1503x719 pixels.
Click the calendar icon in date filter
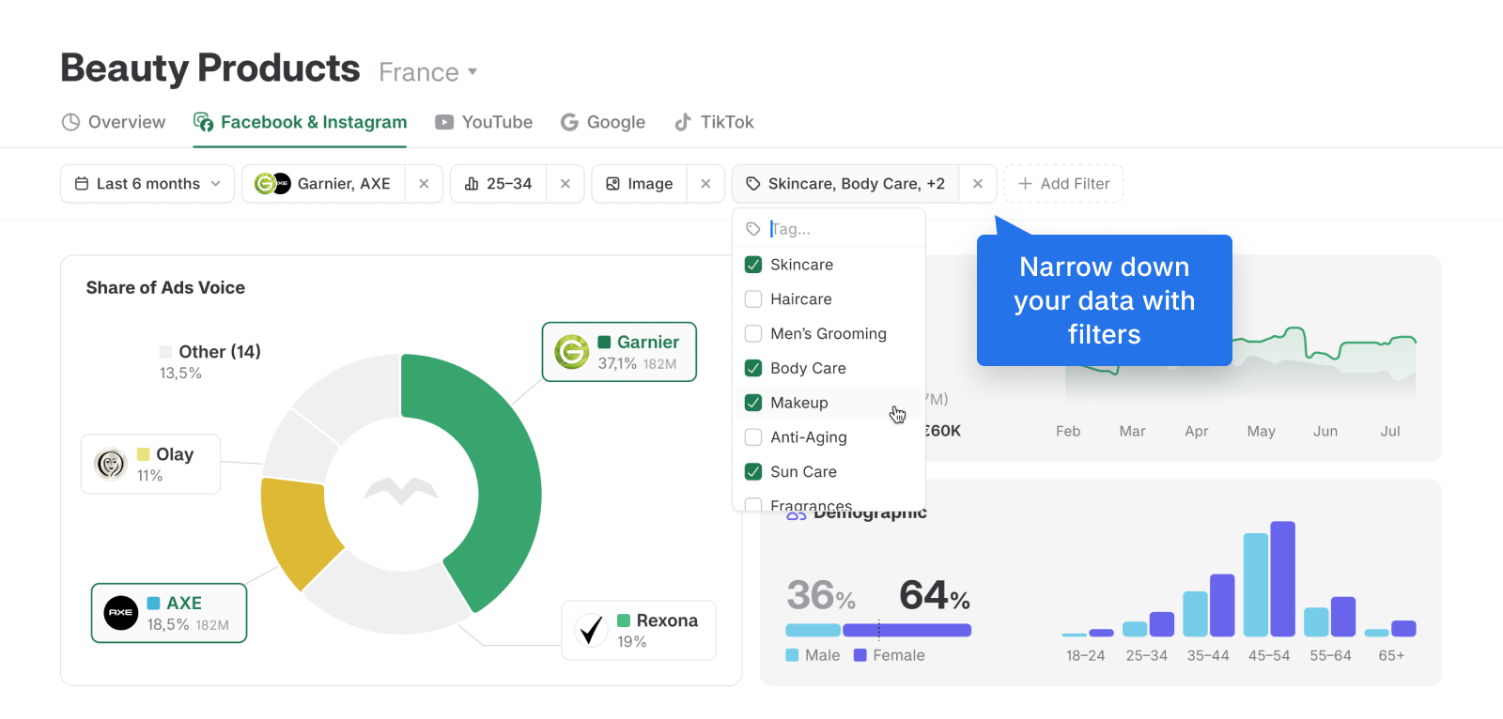tap(82, 184)
